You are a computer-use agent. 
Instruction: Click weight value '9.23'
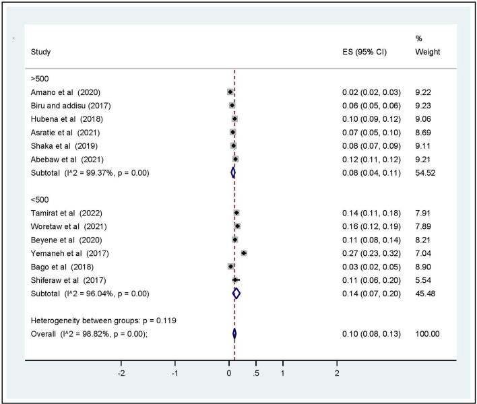[423, 106]
